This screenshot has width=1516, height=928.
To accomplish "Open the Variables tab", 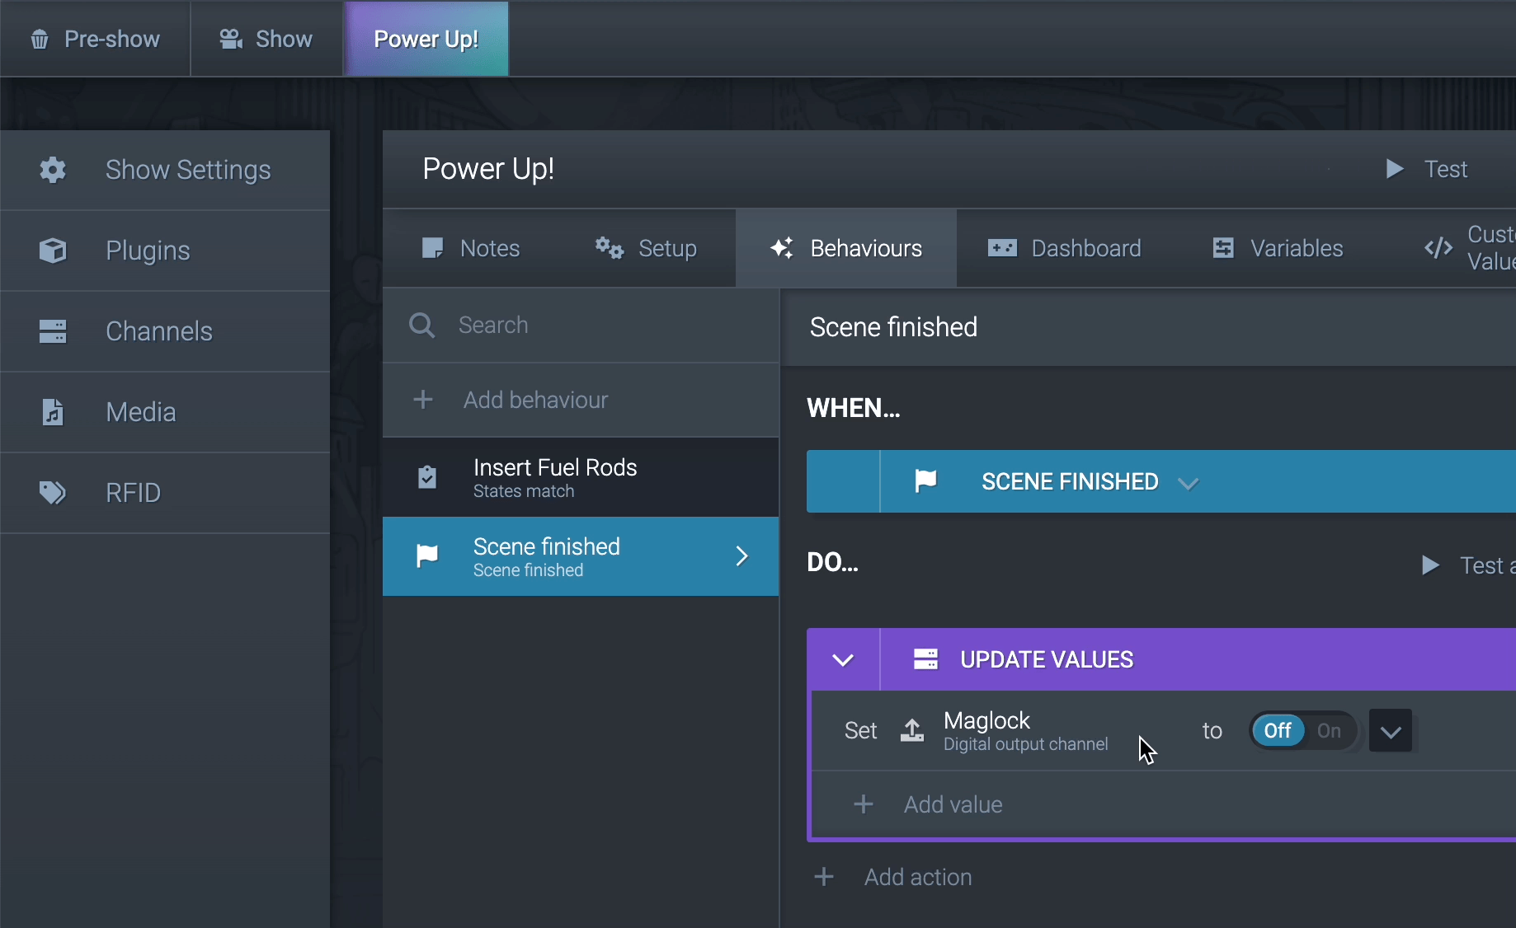I will (1278, 248).
